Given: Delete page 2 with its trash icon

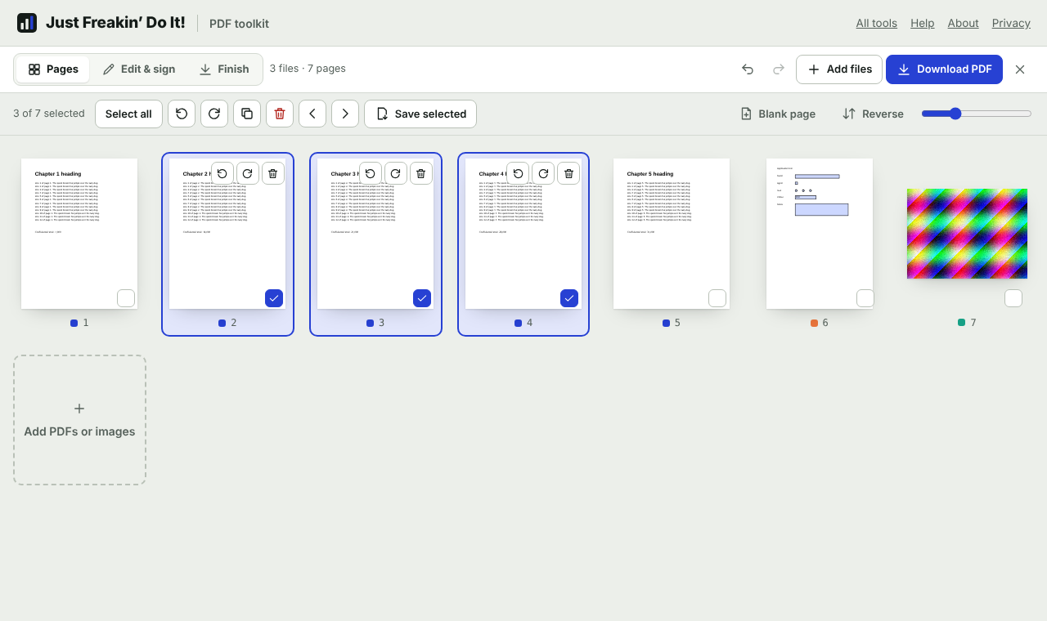Looking at the screenshot, I should [273, 173].
